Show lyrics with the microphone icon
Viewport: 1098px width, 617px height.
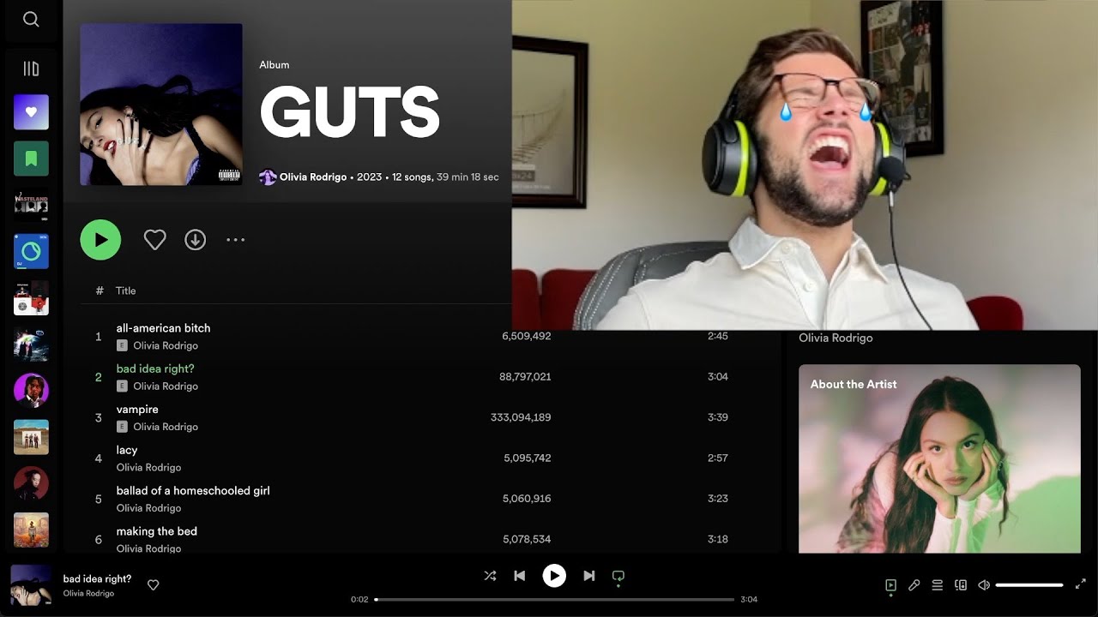pyautogui.click(x=914, y=585)
